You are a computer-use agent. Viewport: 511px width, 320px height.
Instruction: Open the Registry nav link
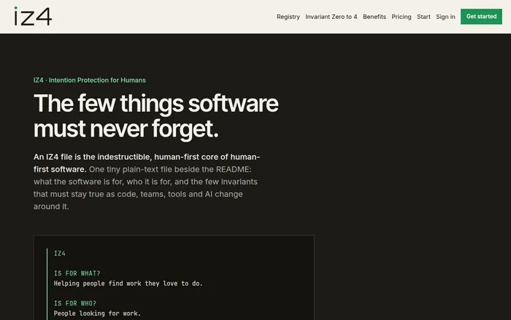[x=288, y=17]
